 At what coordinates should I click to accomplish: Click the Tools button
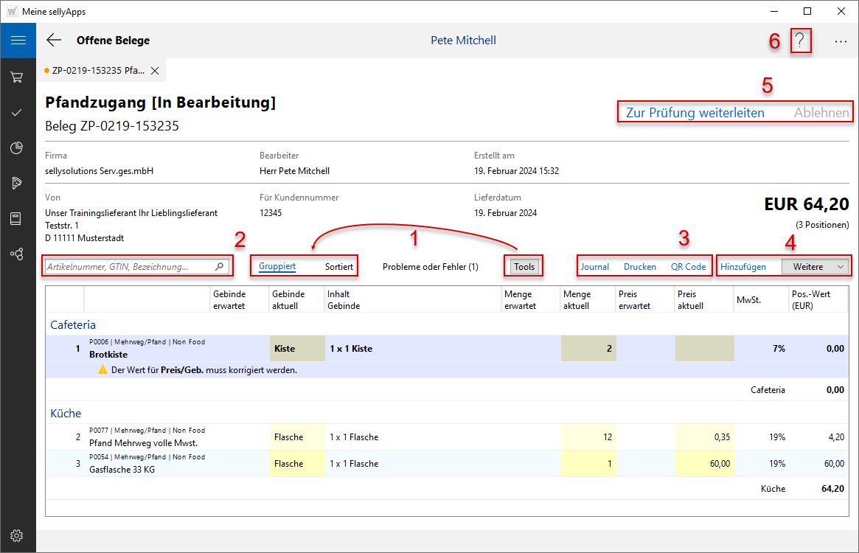pos(525,267)
